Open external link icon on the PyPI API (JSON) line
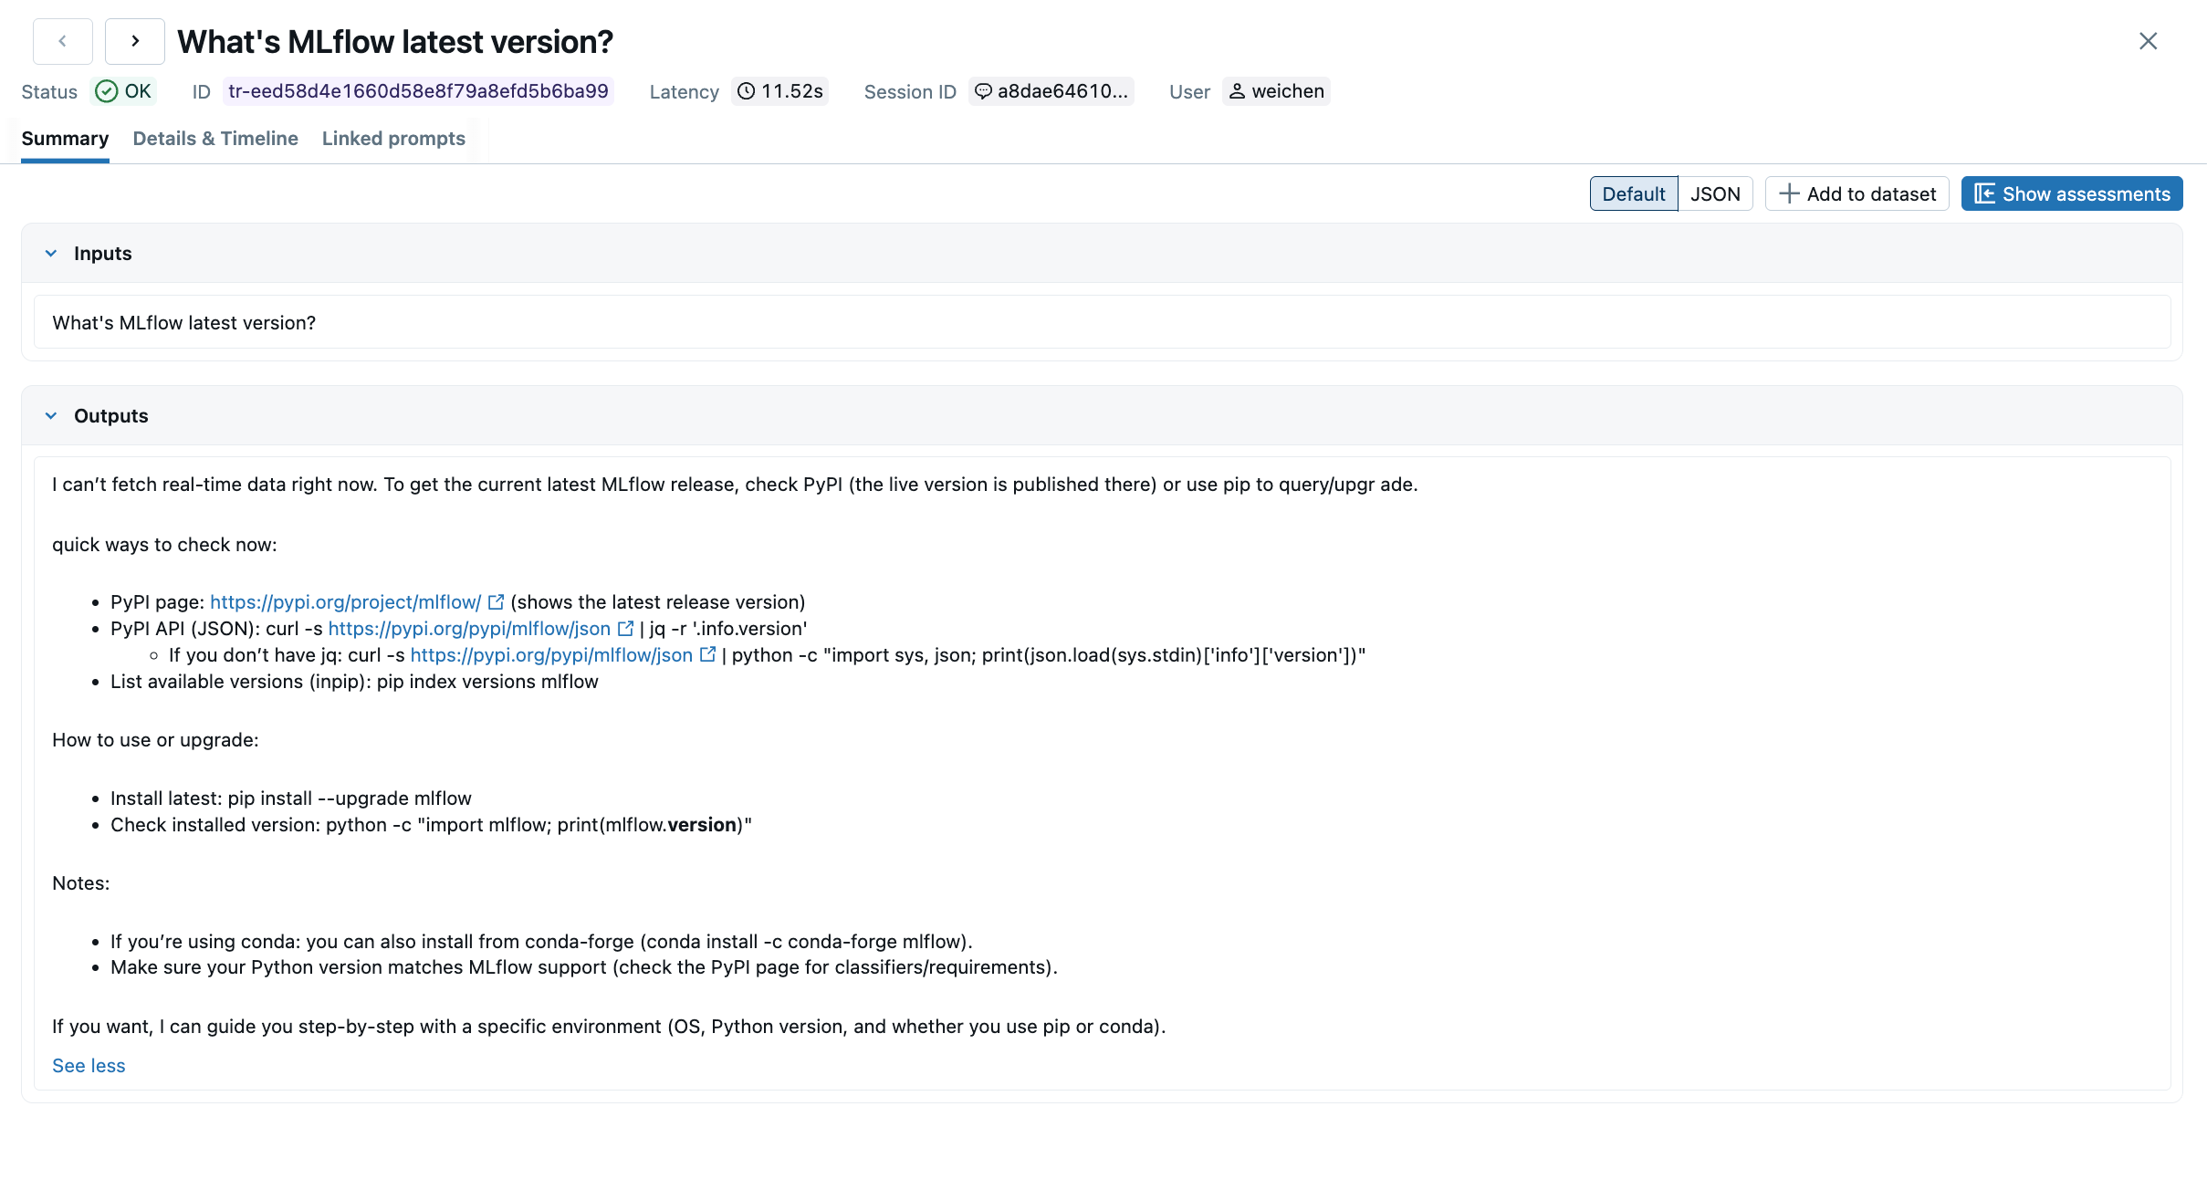 626,629
